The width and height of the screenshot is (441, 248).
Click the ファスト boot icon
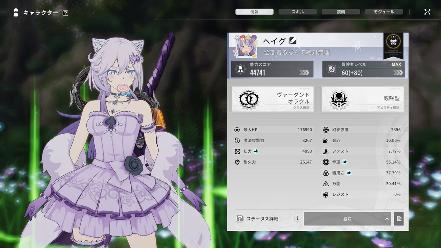pyautogui.click(x=326, y=151)
